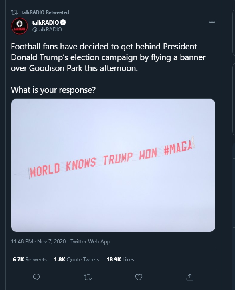The width and height of the screenshot is (235, 290).
Task: Click the reply speech bubble icon
Action: point(36,277)
